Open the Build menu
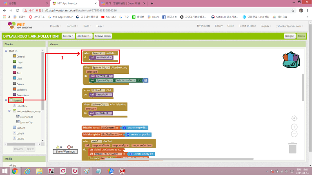 87,26
